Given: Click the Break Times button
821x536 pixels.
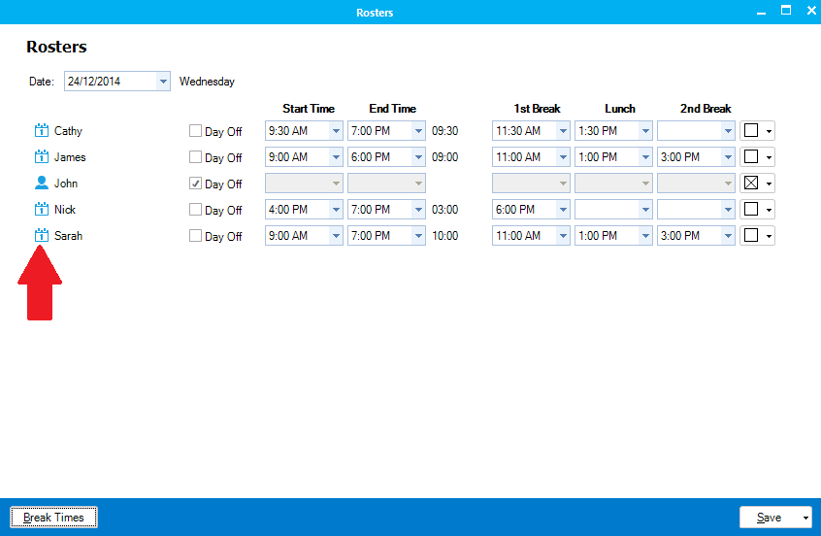Looking at the screenshot, I should [x=53, y=519].
